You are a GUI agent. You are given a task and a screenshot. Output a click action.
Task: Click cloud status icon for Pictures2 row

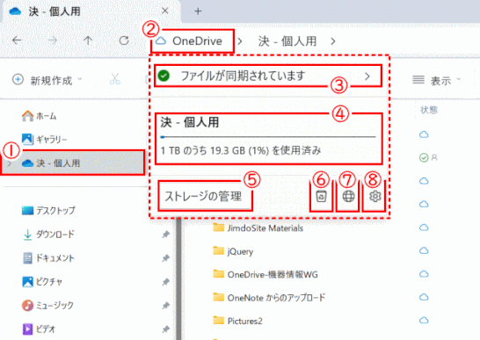point(424,321)
